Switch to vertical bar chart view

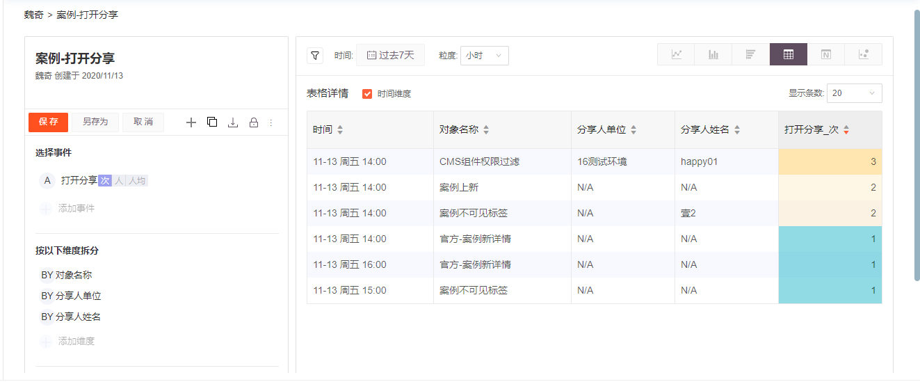[x=713, y=54]
